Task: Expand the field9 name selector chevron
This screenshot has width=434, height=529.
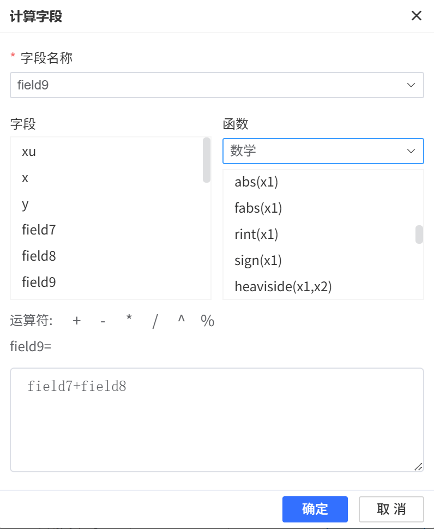Action: pos(411,85)
